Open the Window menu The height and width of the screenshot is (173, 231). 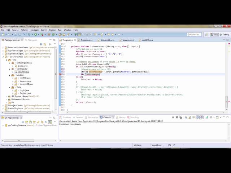coord(67,30)
